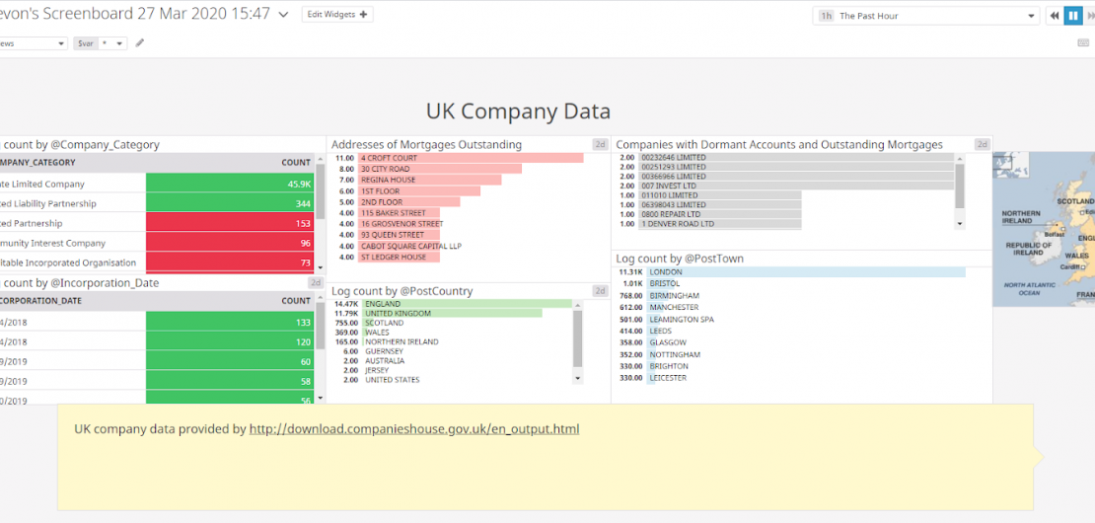Open the saved views dropdown
This screenshot has height=523, width=1095.
(32, 43)
